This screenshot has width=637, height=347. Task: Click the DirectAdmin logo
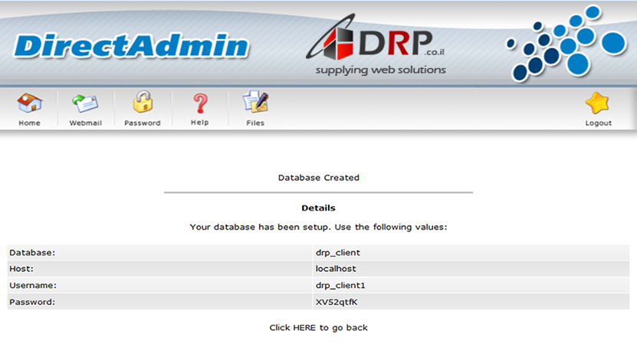point(131,46)
